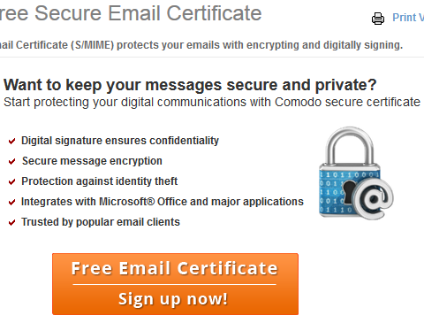Click the padlock email certificate image
The height and width of the screenshot is (323, 424).
tap(356, 173)
